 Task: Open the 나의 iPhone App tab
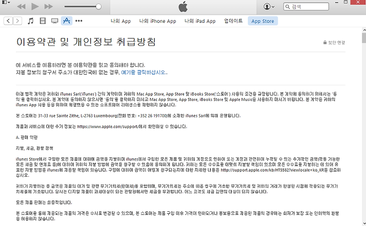(158, 21)
